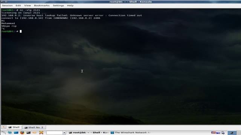This screenshot has height=135, width=241.
Task: Focus the taskbar run command field
Action: pos(55,132)
